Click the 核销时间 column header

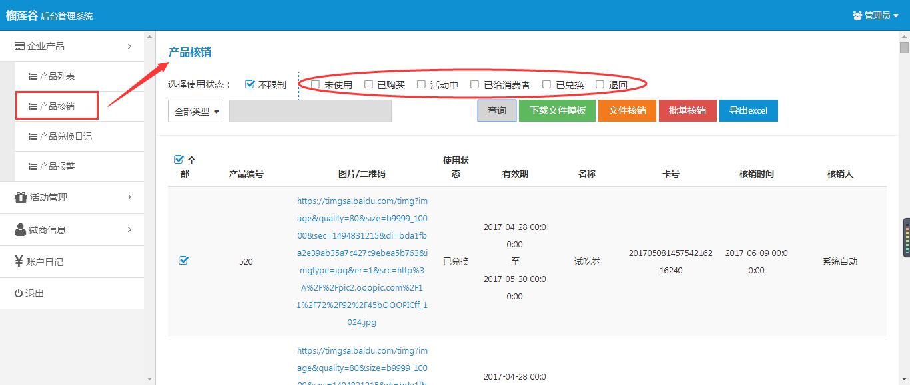[x=757, y=174]
